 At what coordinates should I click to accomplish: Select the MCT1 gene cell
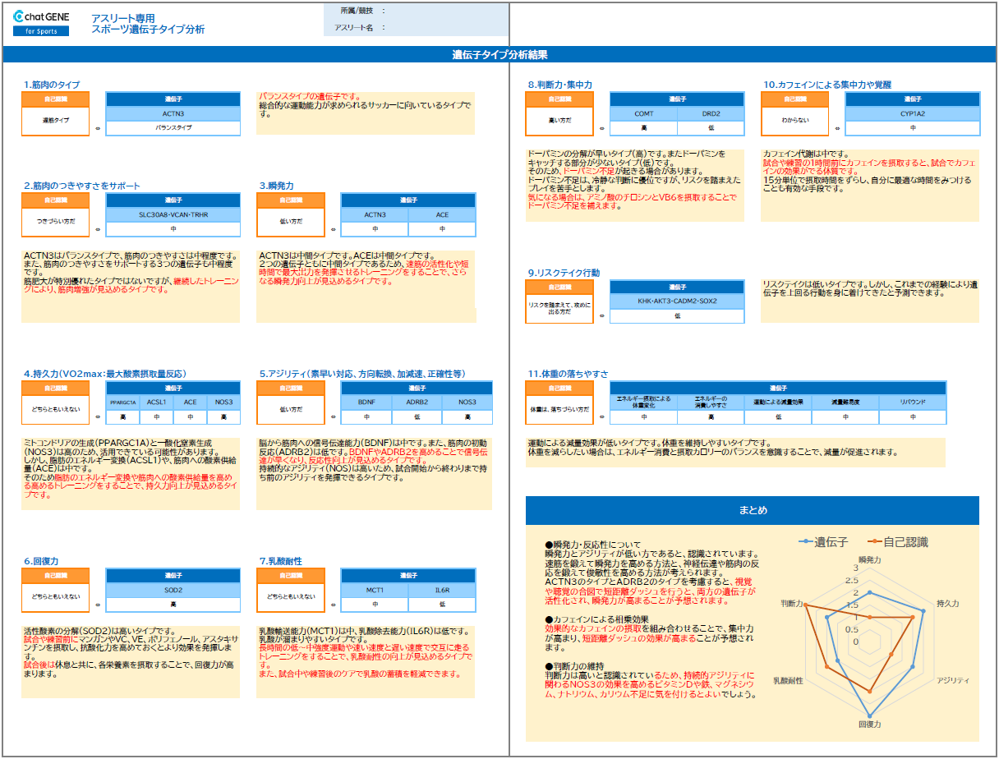(375, 591)
